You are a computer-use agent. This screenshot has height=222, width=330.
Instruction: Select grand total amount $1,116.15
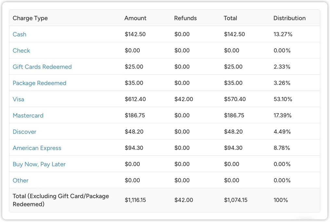point(135,200)
